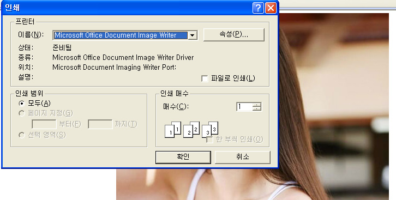Close the 인쇄 dialog with X button

click(x=271, y=8)
